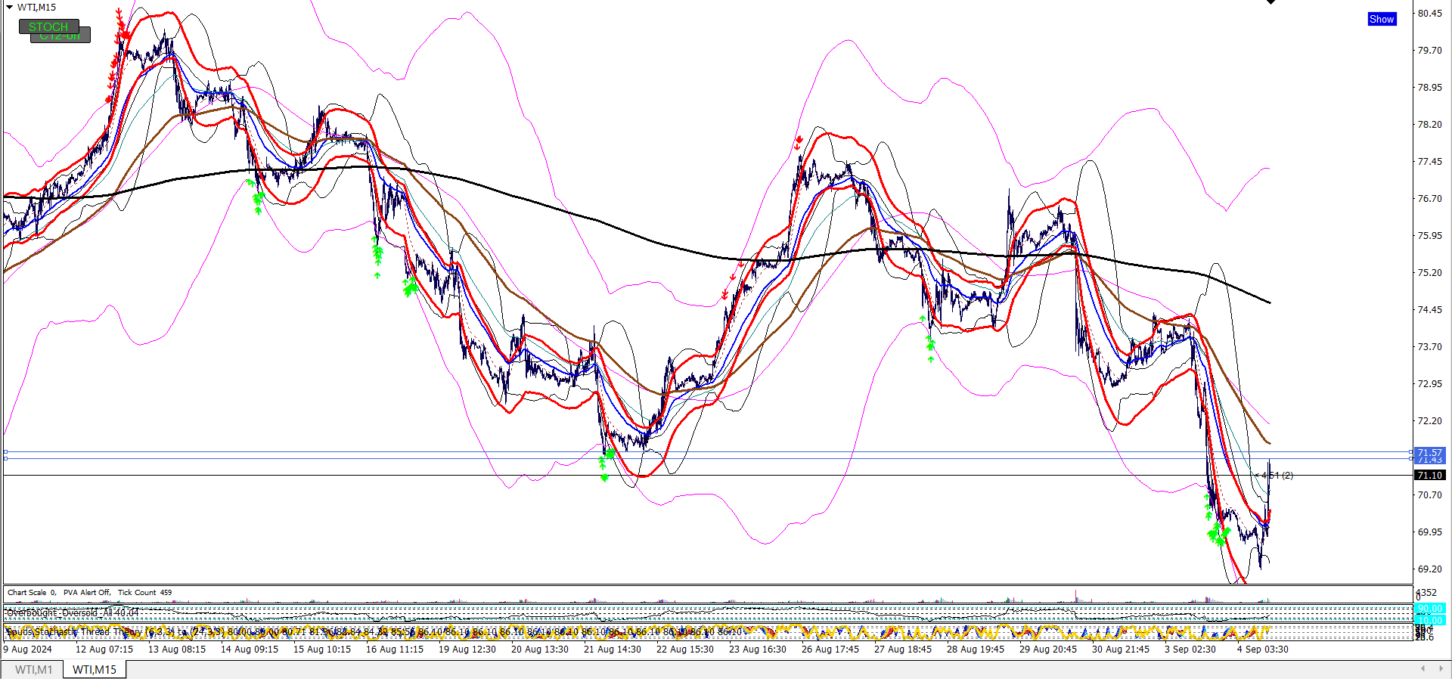Click the cyan 10.00 oversold level label
The width and height of the screenshot is (1452, 679).
(1430, 620)
